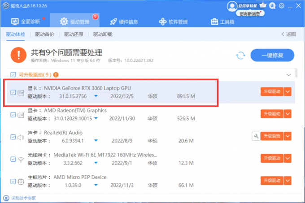Screen dimensions: 305x203
Task: Expand upgrade options arrow for NVIDIA driver
Action: pos(288,92)
